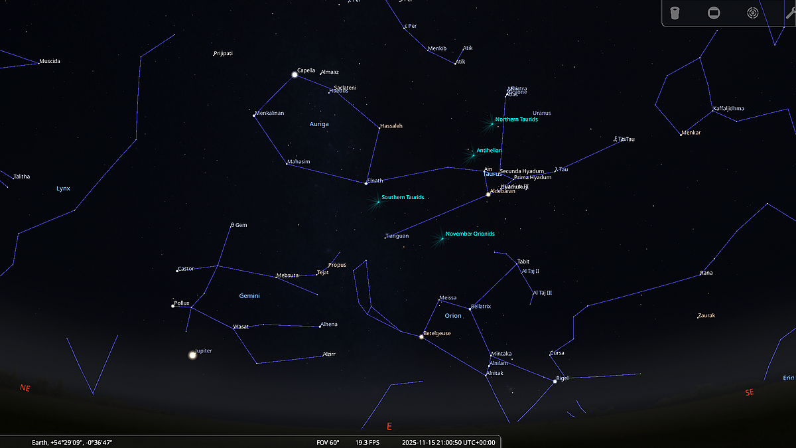Click the November Orionids radiant marker
Viewport: 796px width, 448px height.
pyautogui.click(x=442, y=238)
